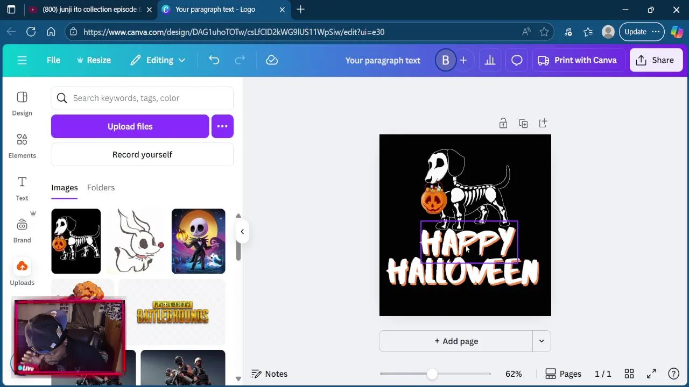Screen dimensions: 689x387
Task: Add a new page icon above canvas
Action: tap(543, 124)
